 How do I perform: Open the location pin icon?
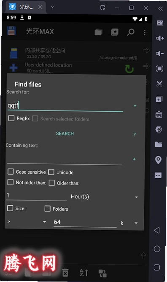(x=158, y=160)
